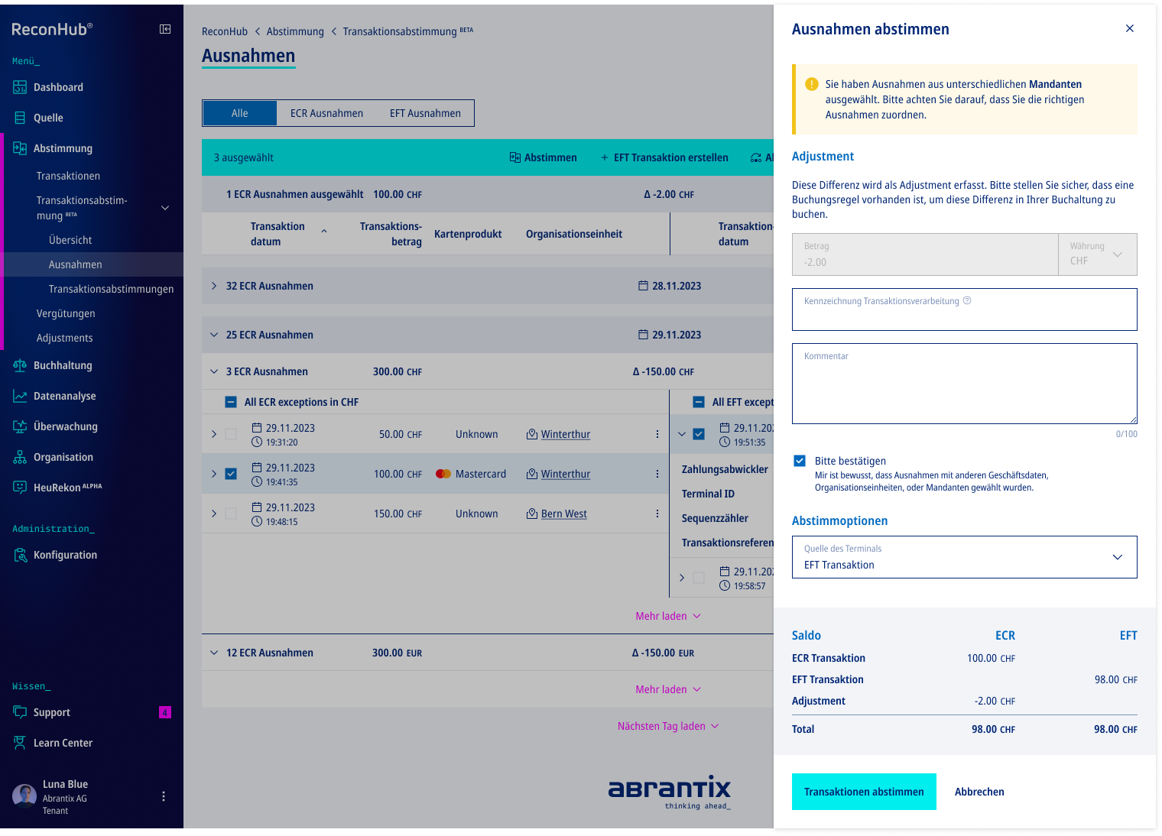Click the Abbrechen button
The height and width of the screenshot is (836, 1162).
click(x=979, y=792)
